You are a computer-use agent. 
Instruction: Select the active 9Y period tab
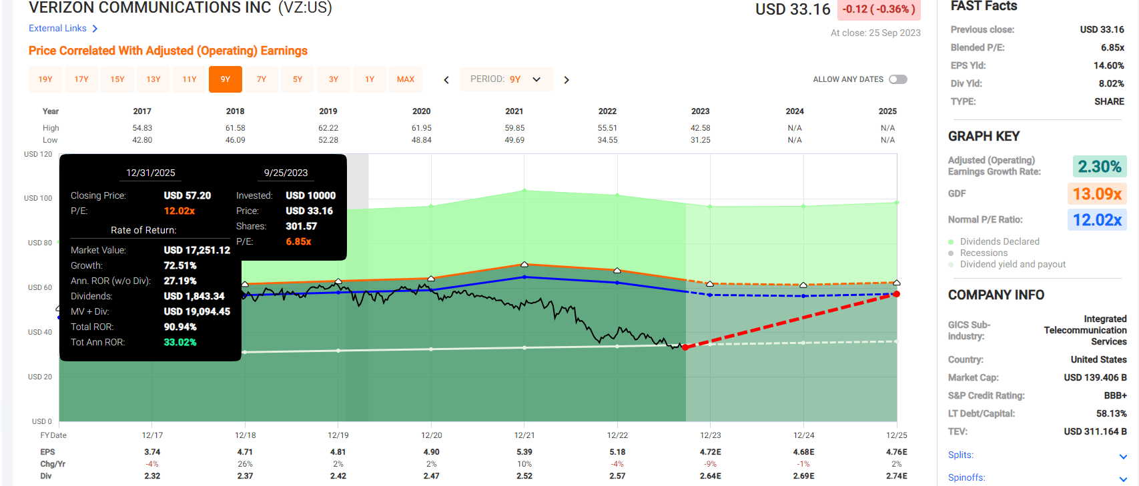click(226, 79)
